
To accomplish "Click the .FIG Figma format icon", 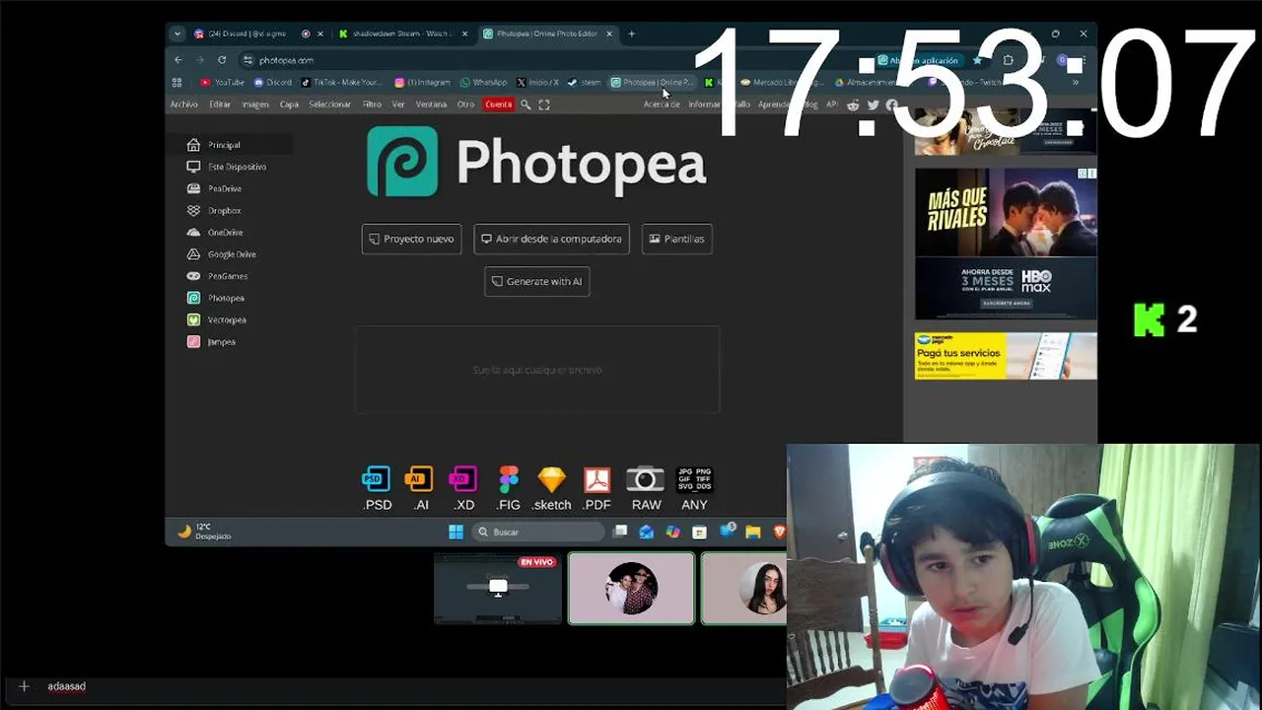I will [509, 488].
